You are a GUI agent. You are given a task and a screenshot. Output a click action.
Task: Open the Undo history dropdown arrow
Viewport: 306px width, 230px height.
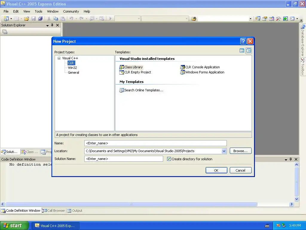point(76,19)
